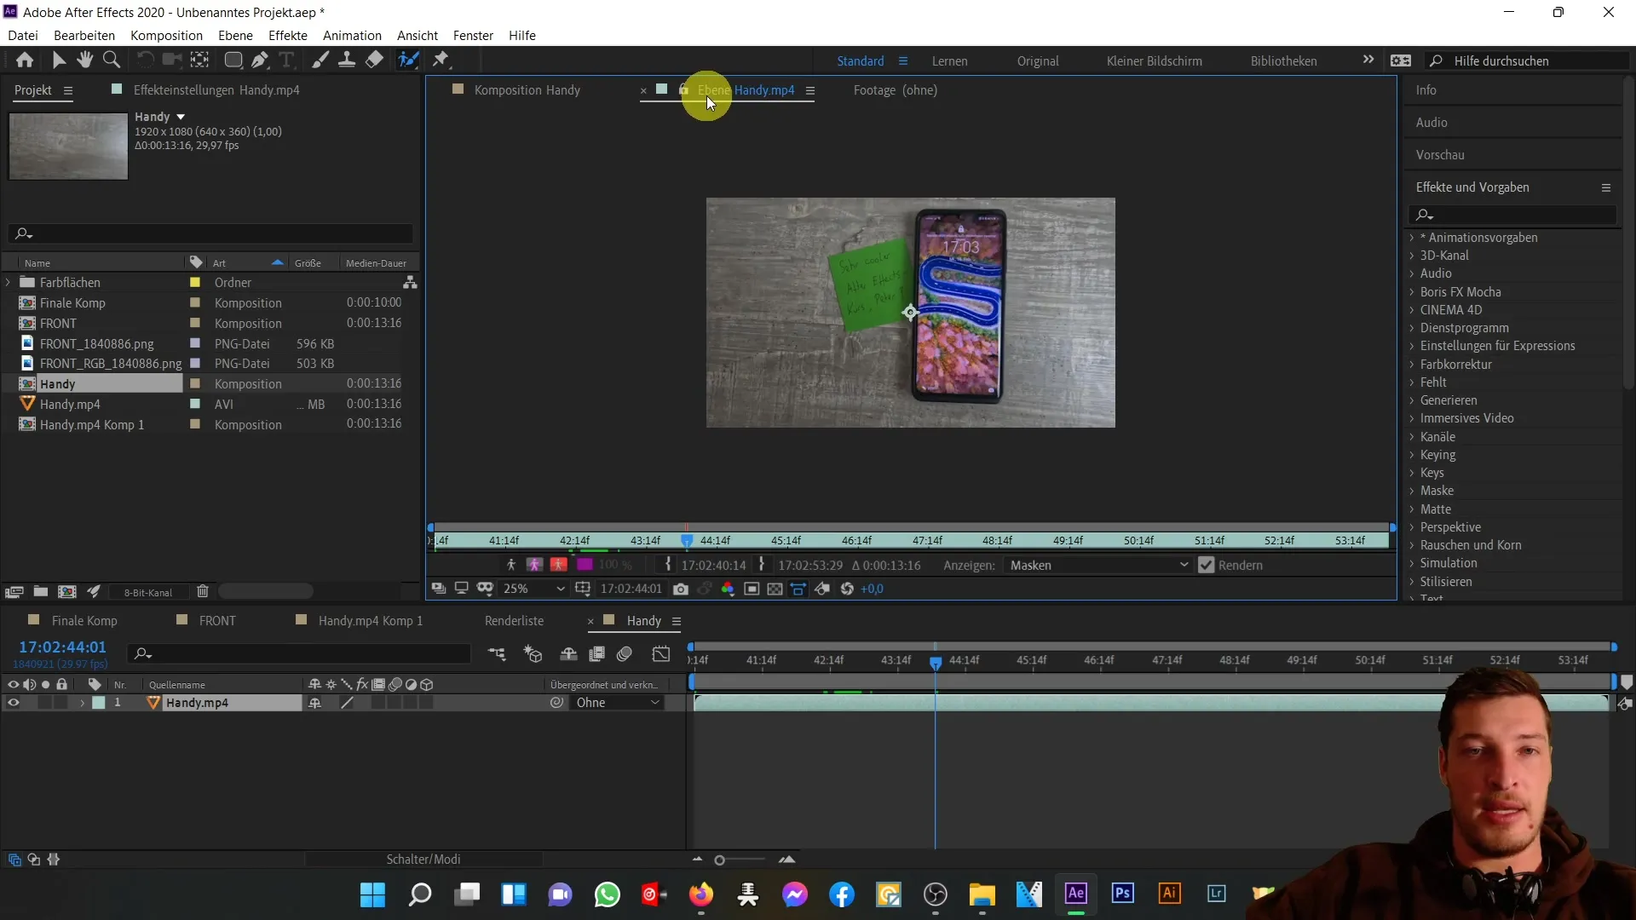Switch to Kleiner Bildschirm workspace
1636x920 pixels.
click(x=1154, y=60)
